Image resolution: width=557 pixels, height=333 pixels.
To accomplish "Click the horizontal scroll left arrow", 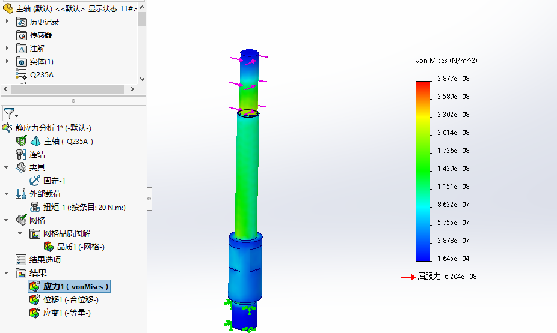I will coord(5,89).
